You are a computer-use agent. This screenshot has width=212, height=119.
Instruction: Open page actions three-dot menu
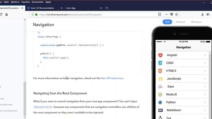coord(167,15)
